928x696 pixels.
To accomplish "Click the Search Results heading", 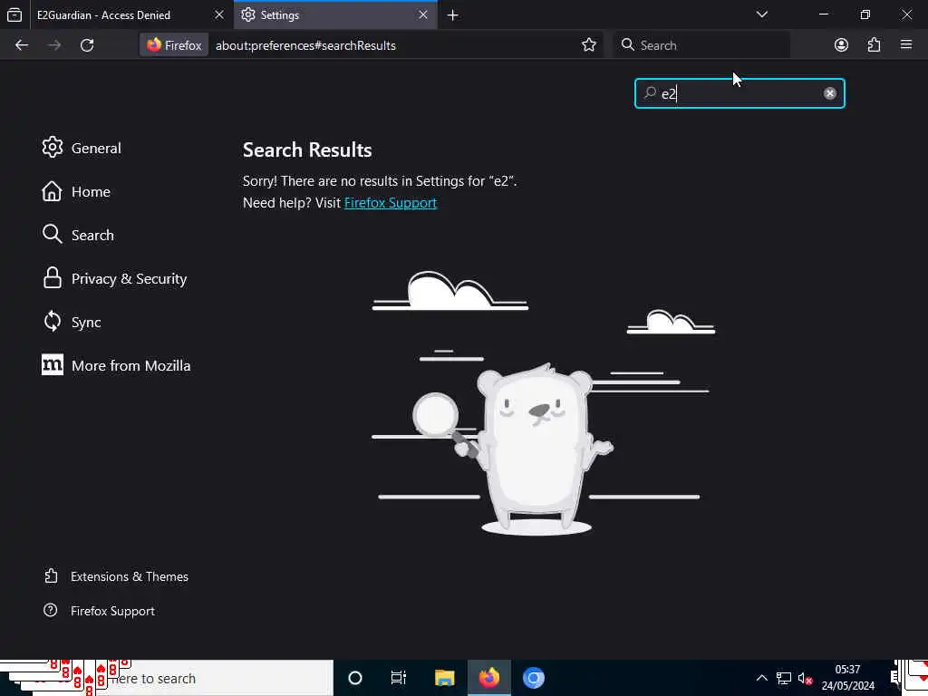I will pos(307,150).
